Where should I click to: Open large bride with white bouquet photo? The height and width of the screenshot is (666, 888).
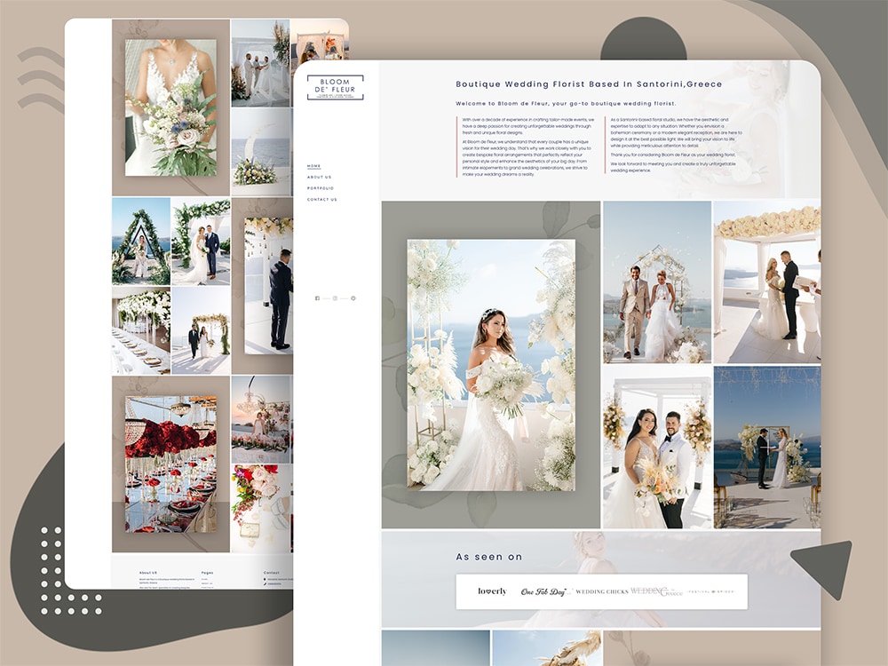491,364
